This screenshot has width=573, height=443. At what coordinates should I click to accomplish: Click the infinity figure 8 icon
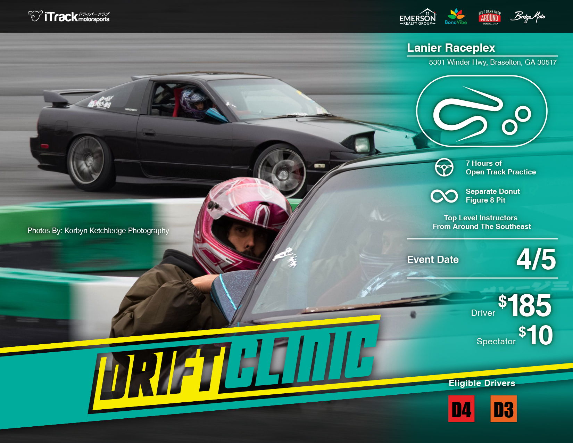point(444,196)
